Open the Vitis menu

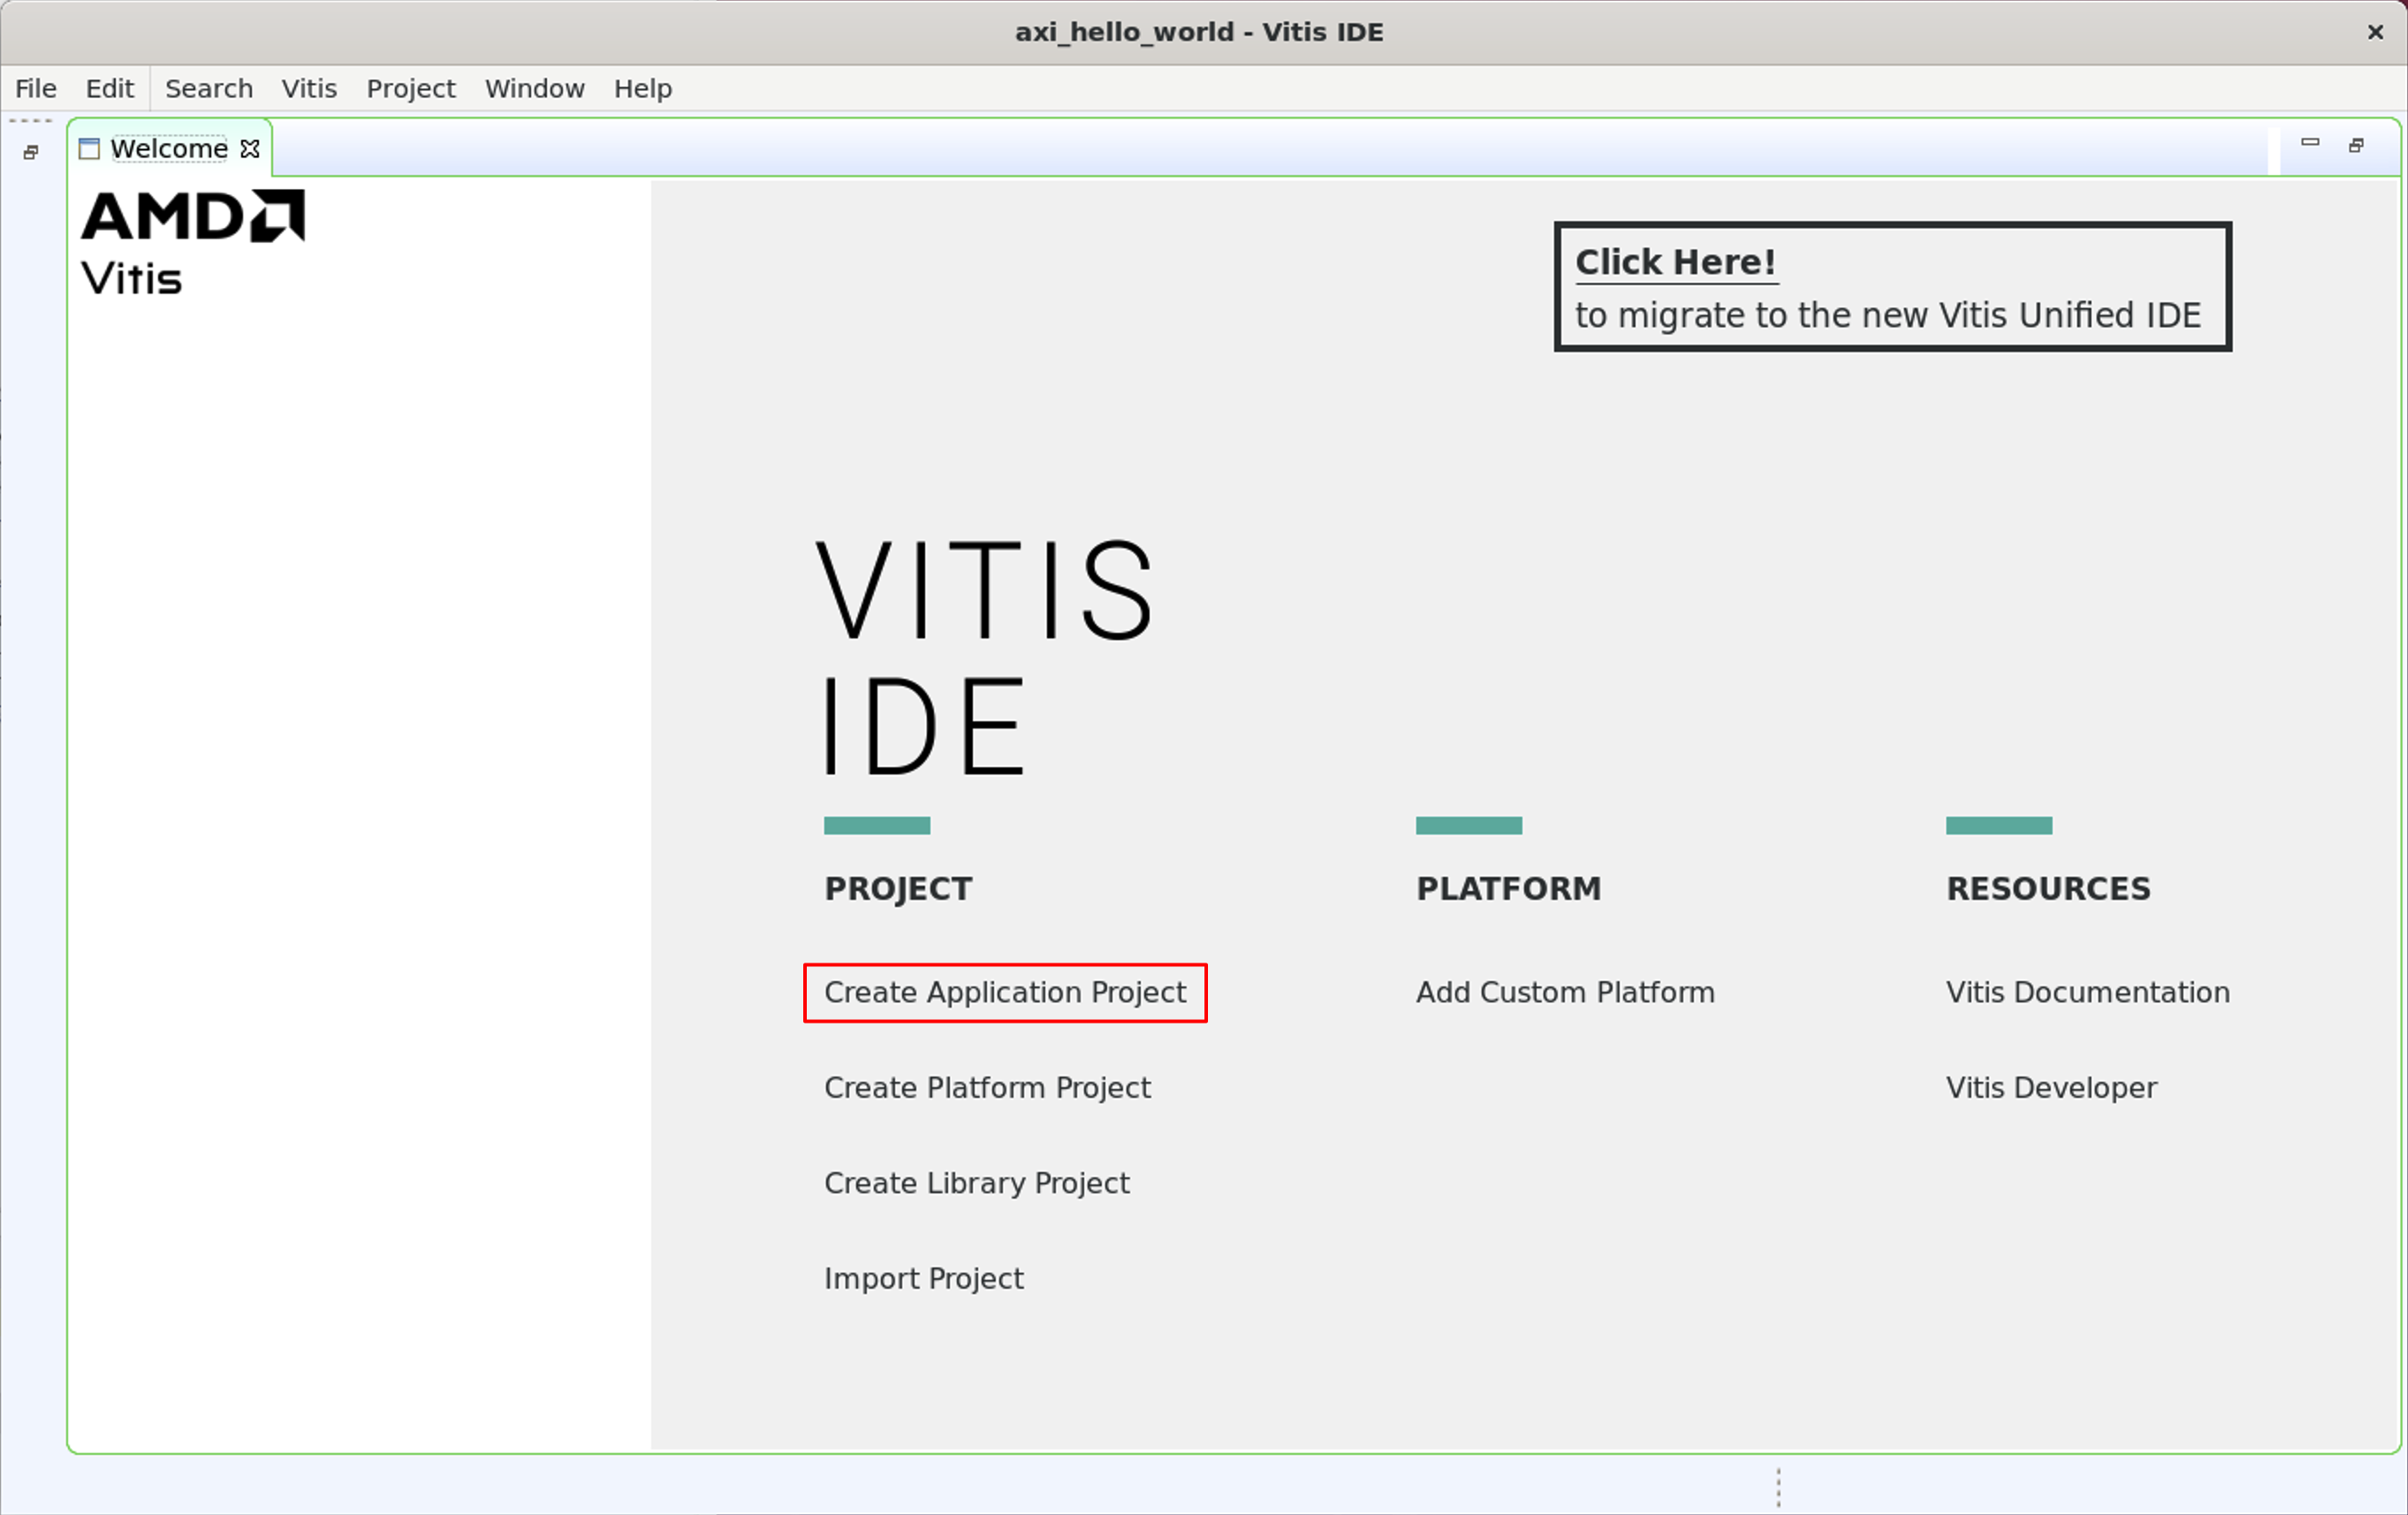point(308,88)
